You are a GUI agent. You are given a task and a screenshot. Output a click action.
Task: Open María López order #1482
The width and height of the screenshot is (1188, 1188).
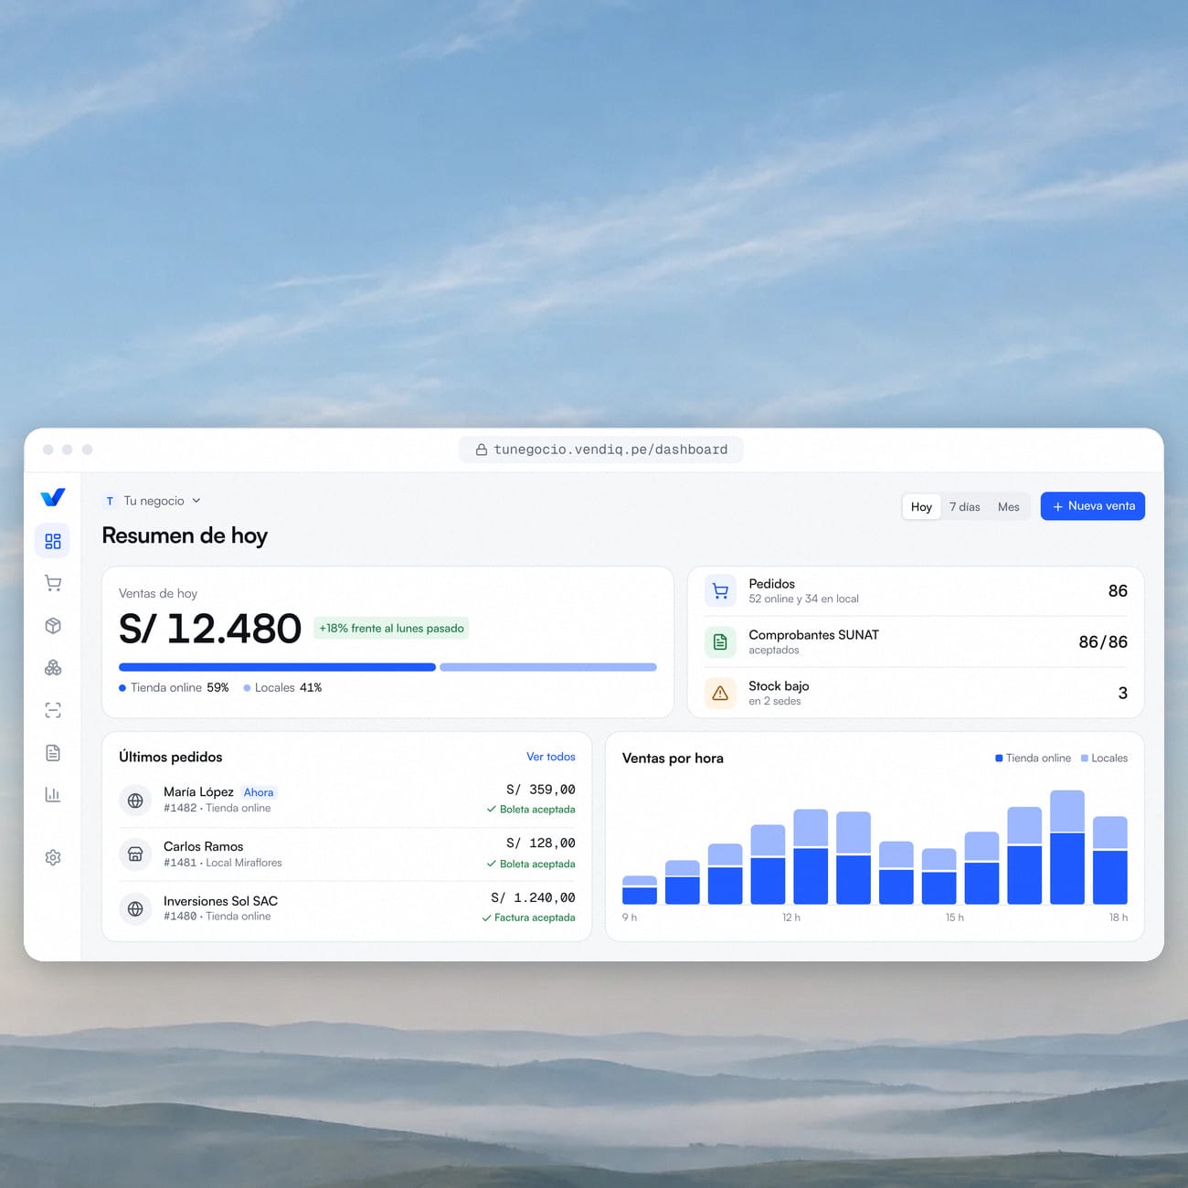tap(347, 800)
